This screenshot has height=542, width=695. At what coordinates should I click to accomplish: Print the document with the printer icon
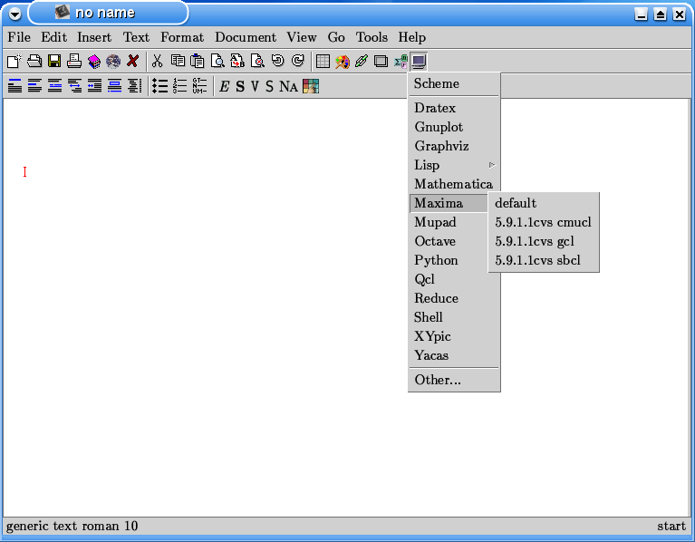coord(74,61)
